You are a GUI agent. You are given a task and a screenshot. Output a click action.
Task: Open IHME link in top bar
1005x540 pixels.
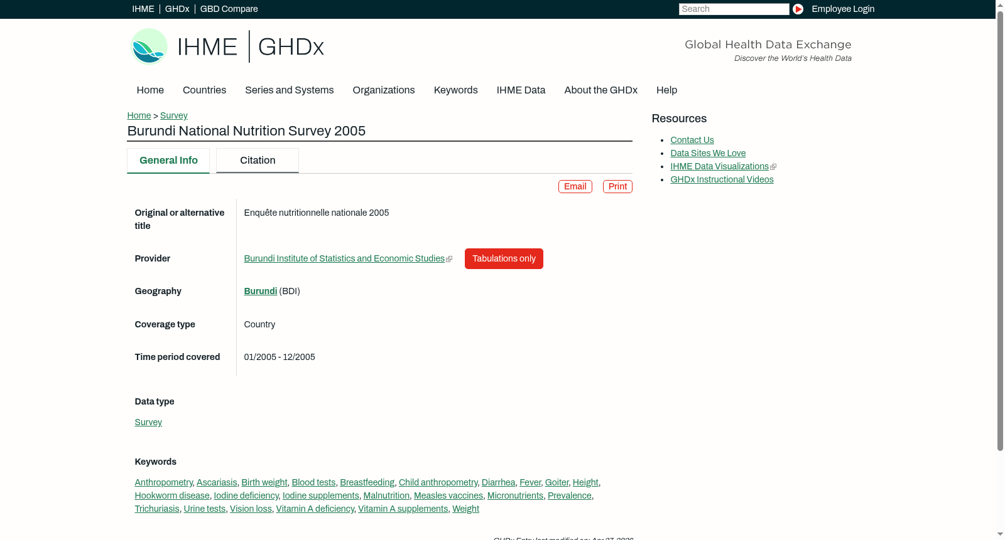[x=143, y=9]
